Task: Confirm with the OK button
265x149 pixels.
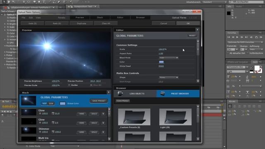Action: pyautogui.click(x=188, y=24)
